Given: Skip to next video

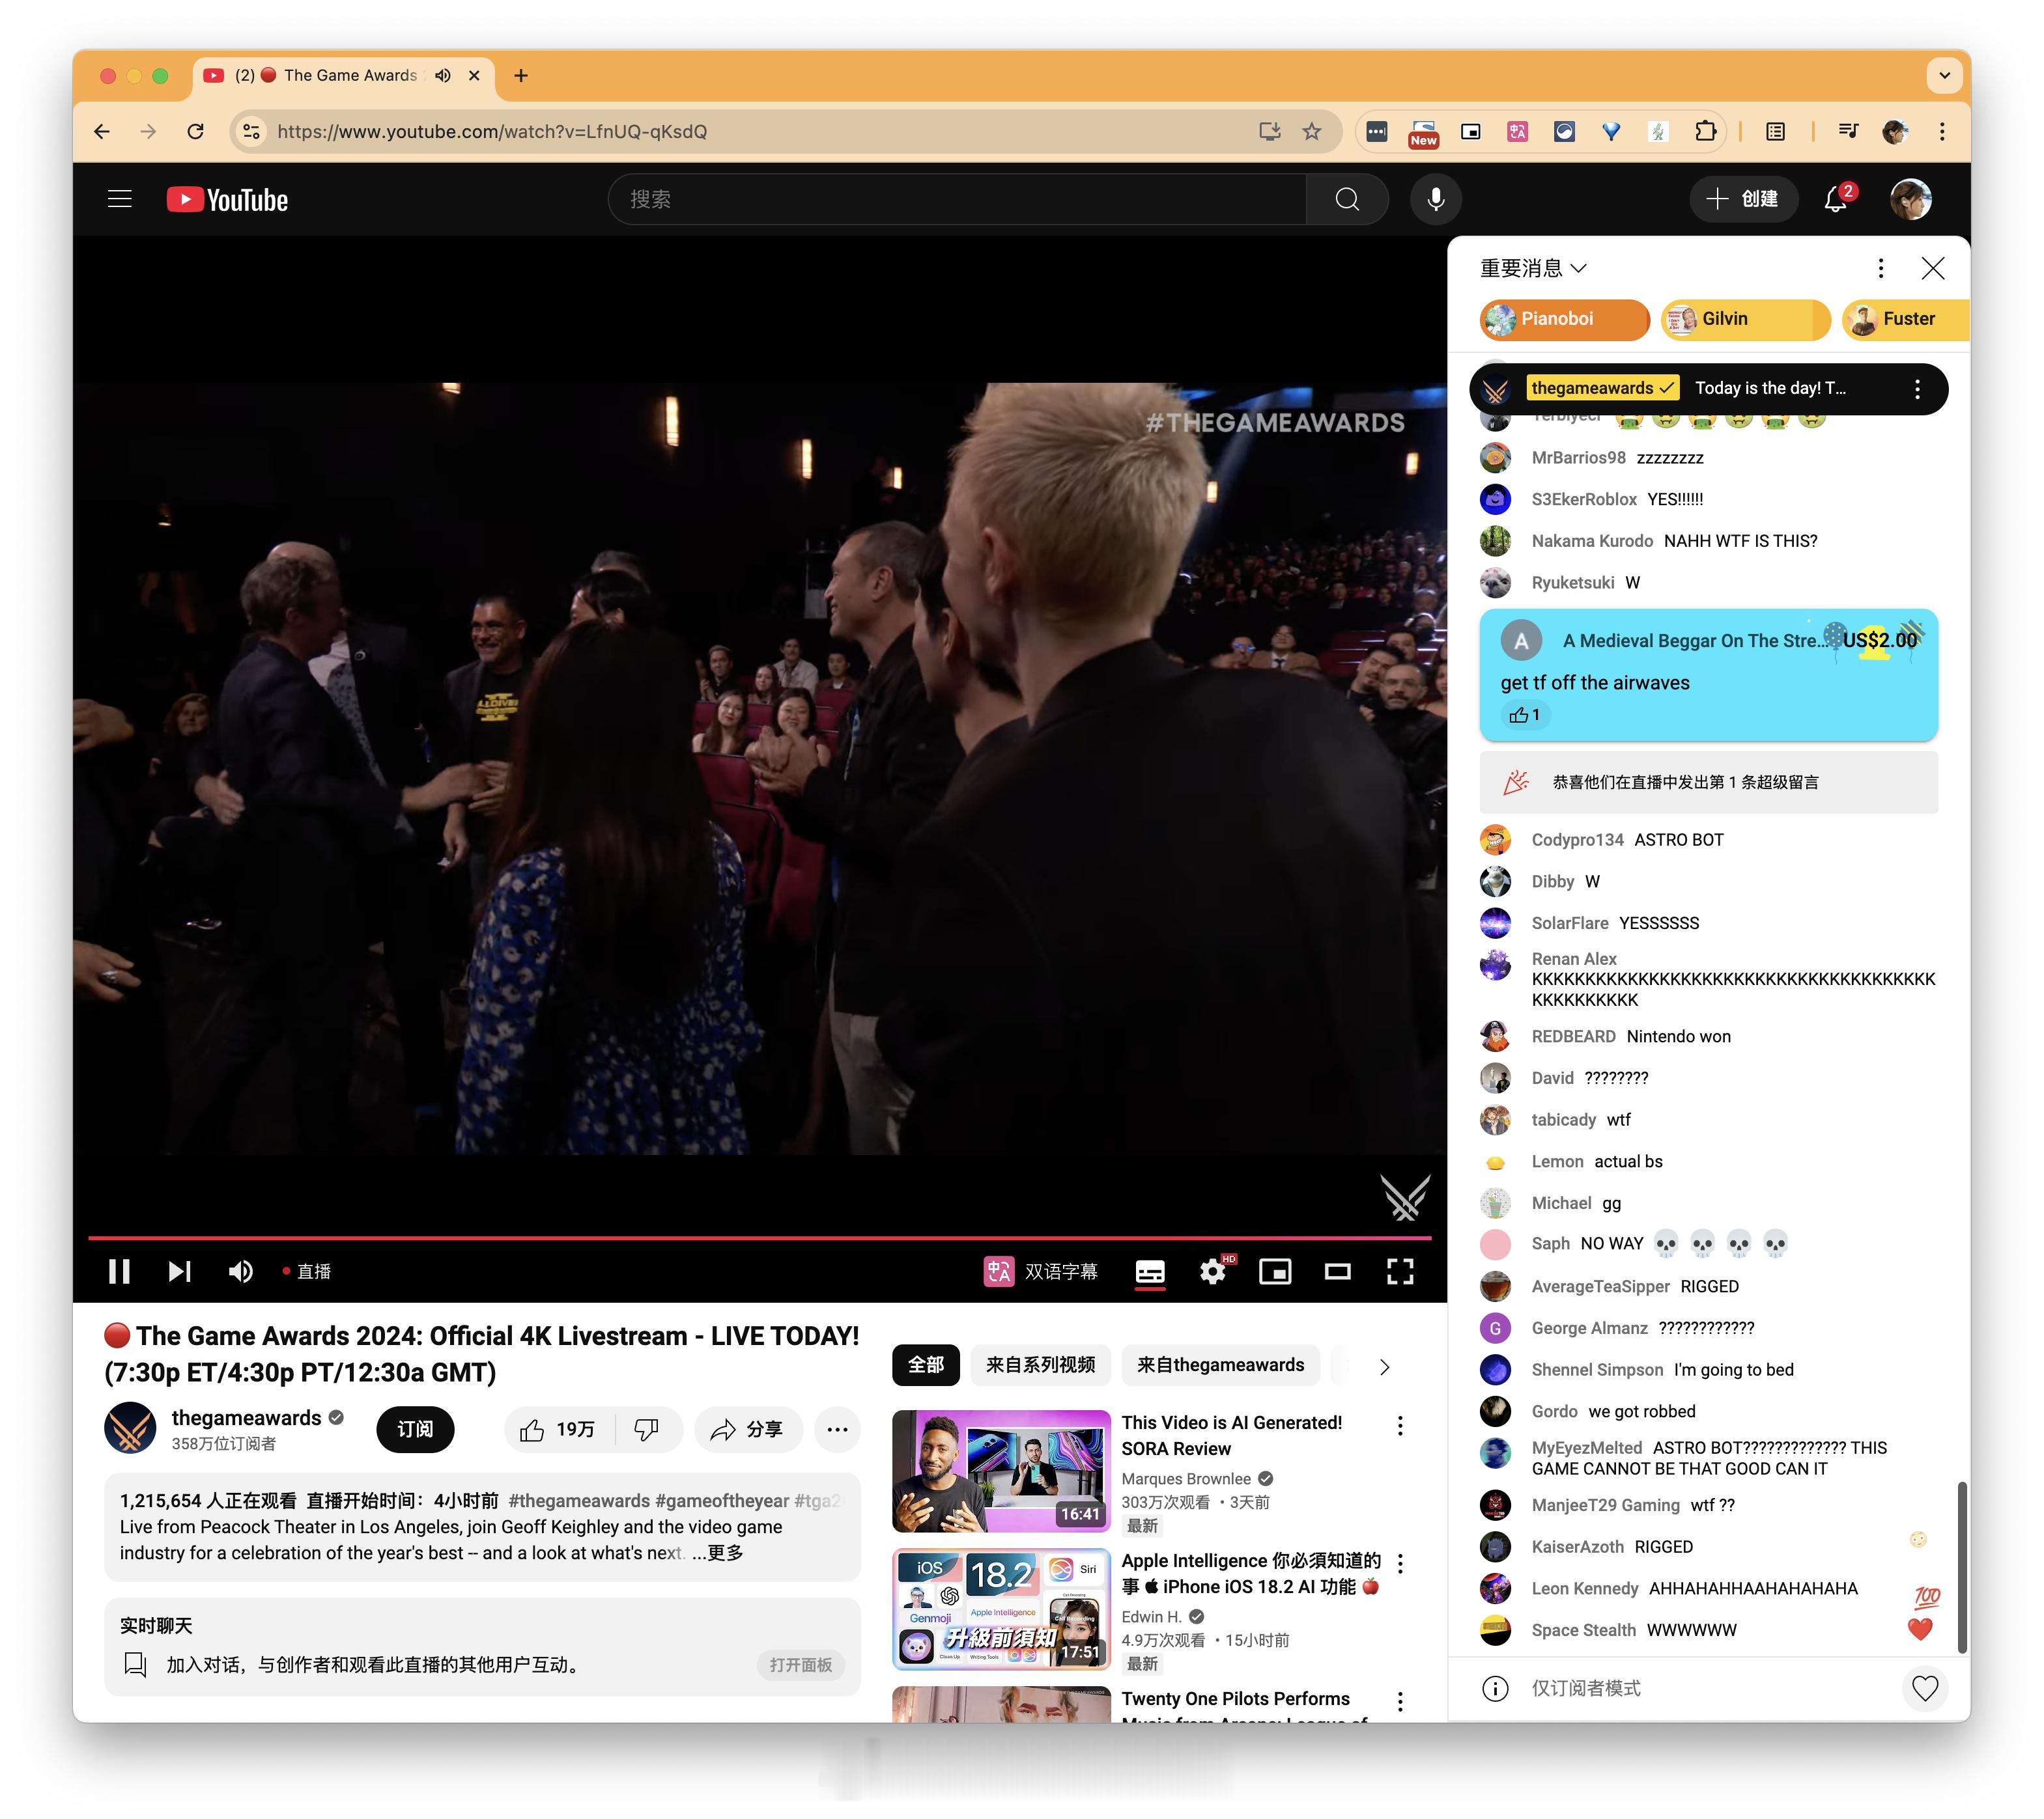Looking at the screenshot, I should [180, 1271].
